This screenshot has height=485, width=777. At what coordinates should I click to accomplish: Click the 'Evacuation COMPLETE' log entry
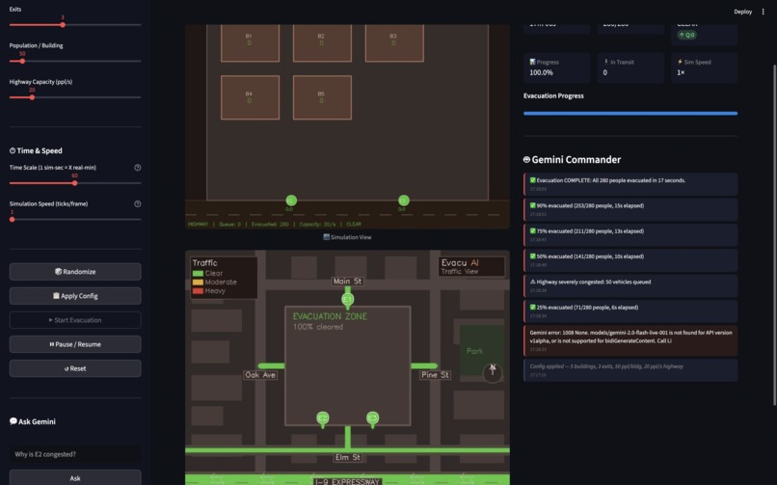pyautogui.click(x=630, y=184)
